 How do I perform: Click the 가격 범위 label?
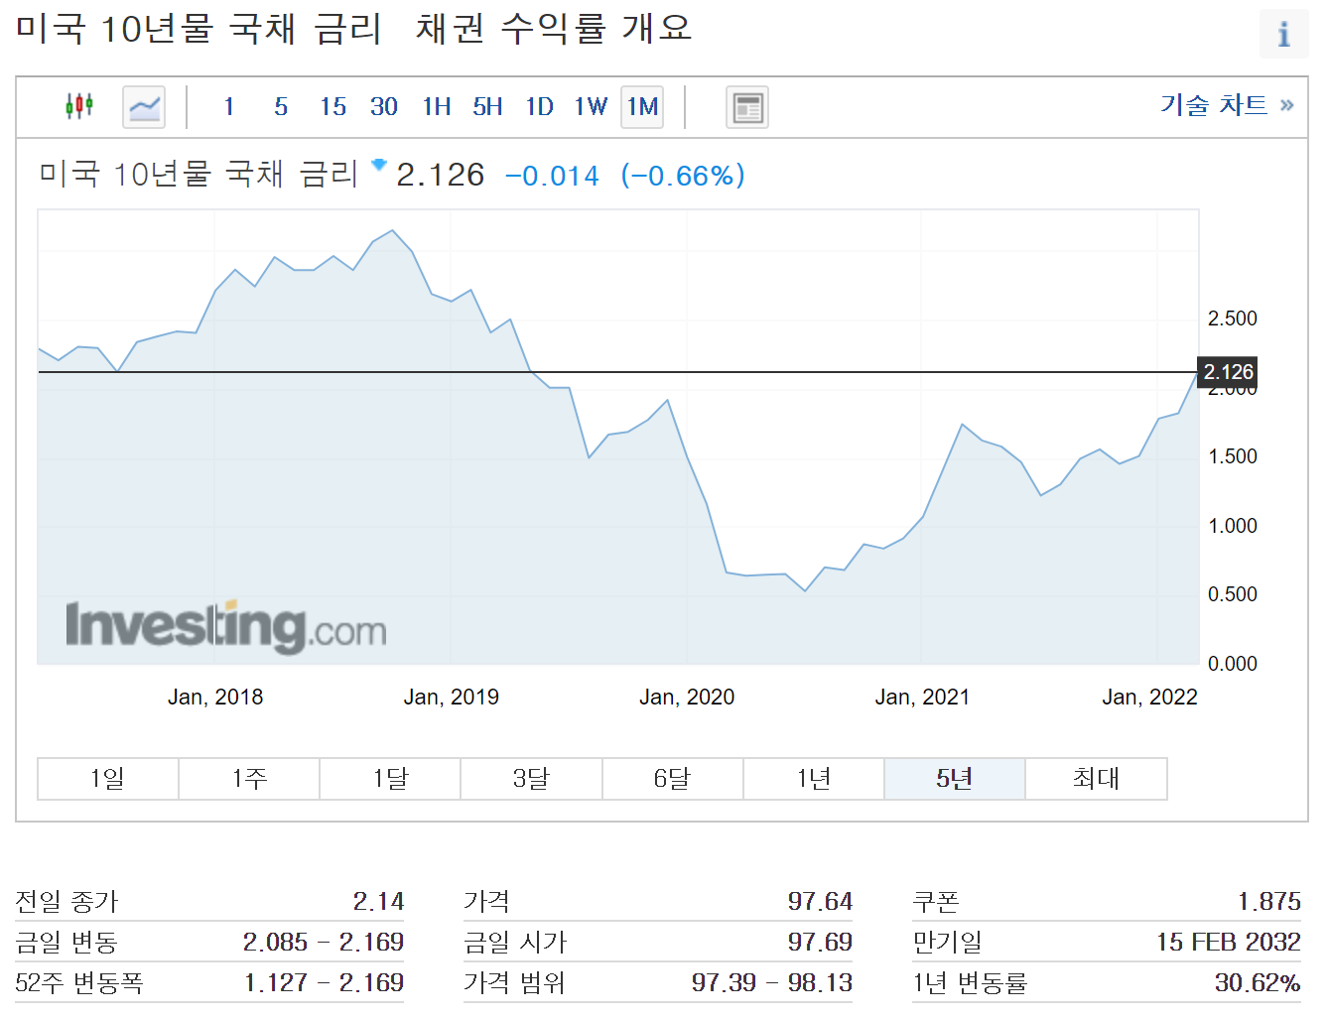[x=514, y=983]
